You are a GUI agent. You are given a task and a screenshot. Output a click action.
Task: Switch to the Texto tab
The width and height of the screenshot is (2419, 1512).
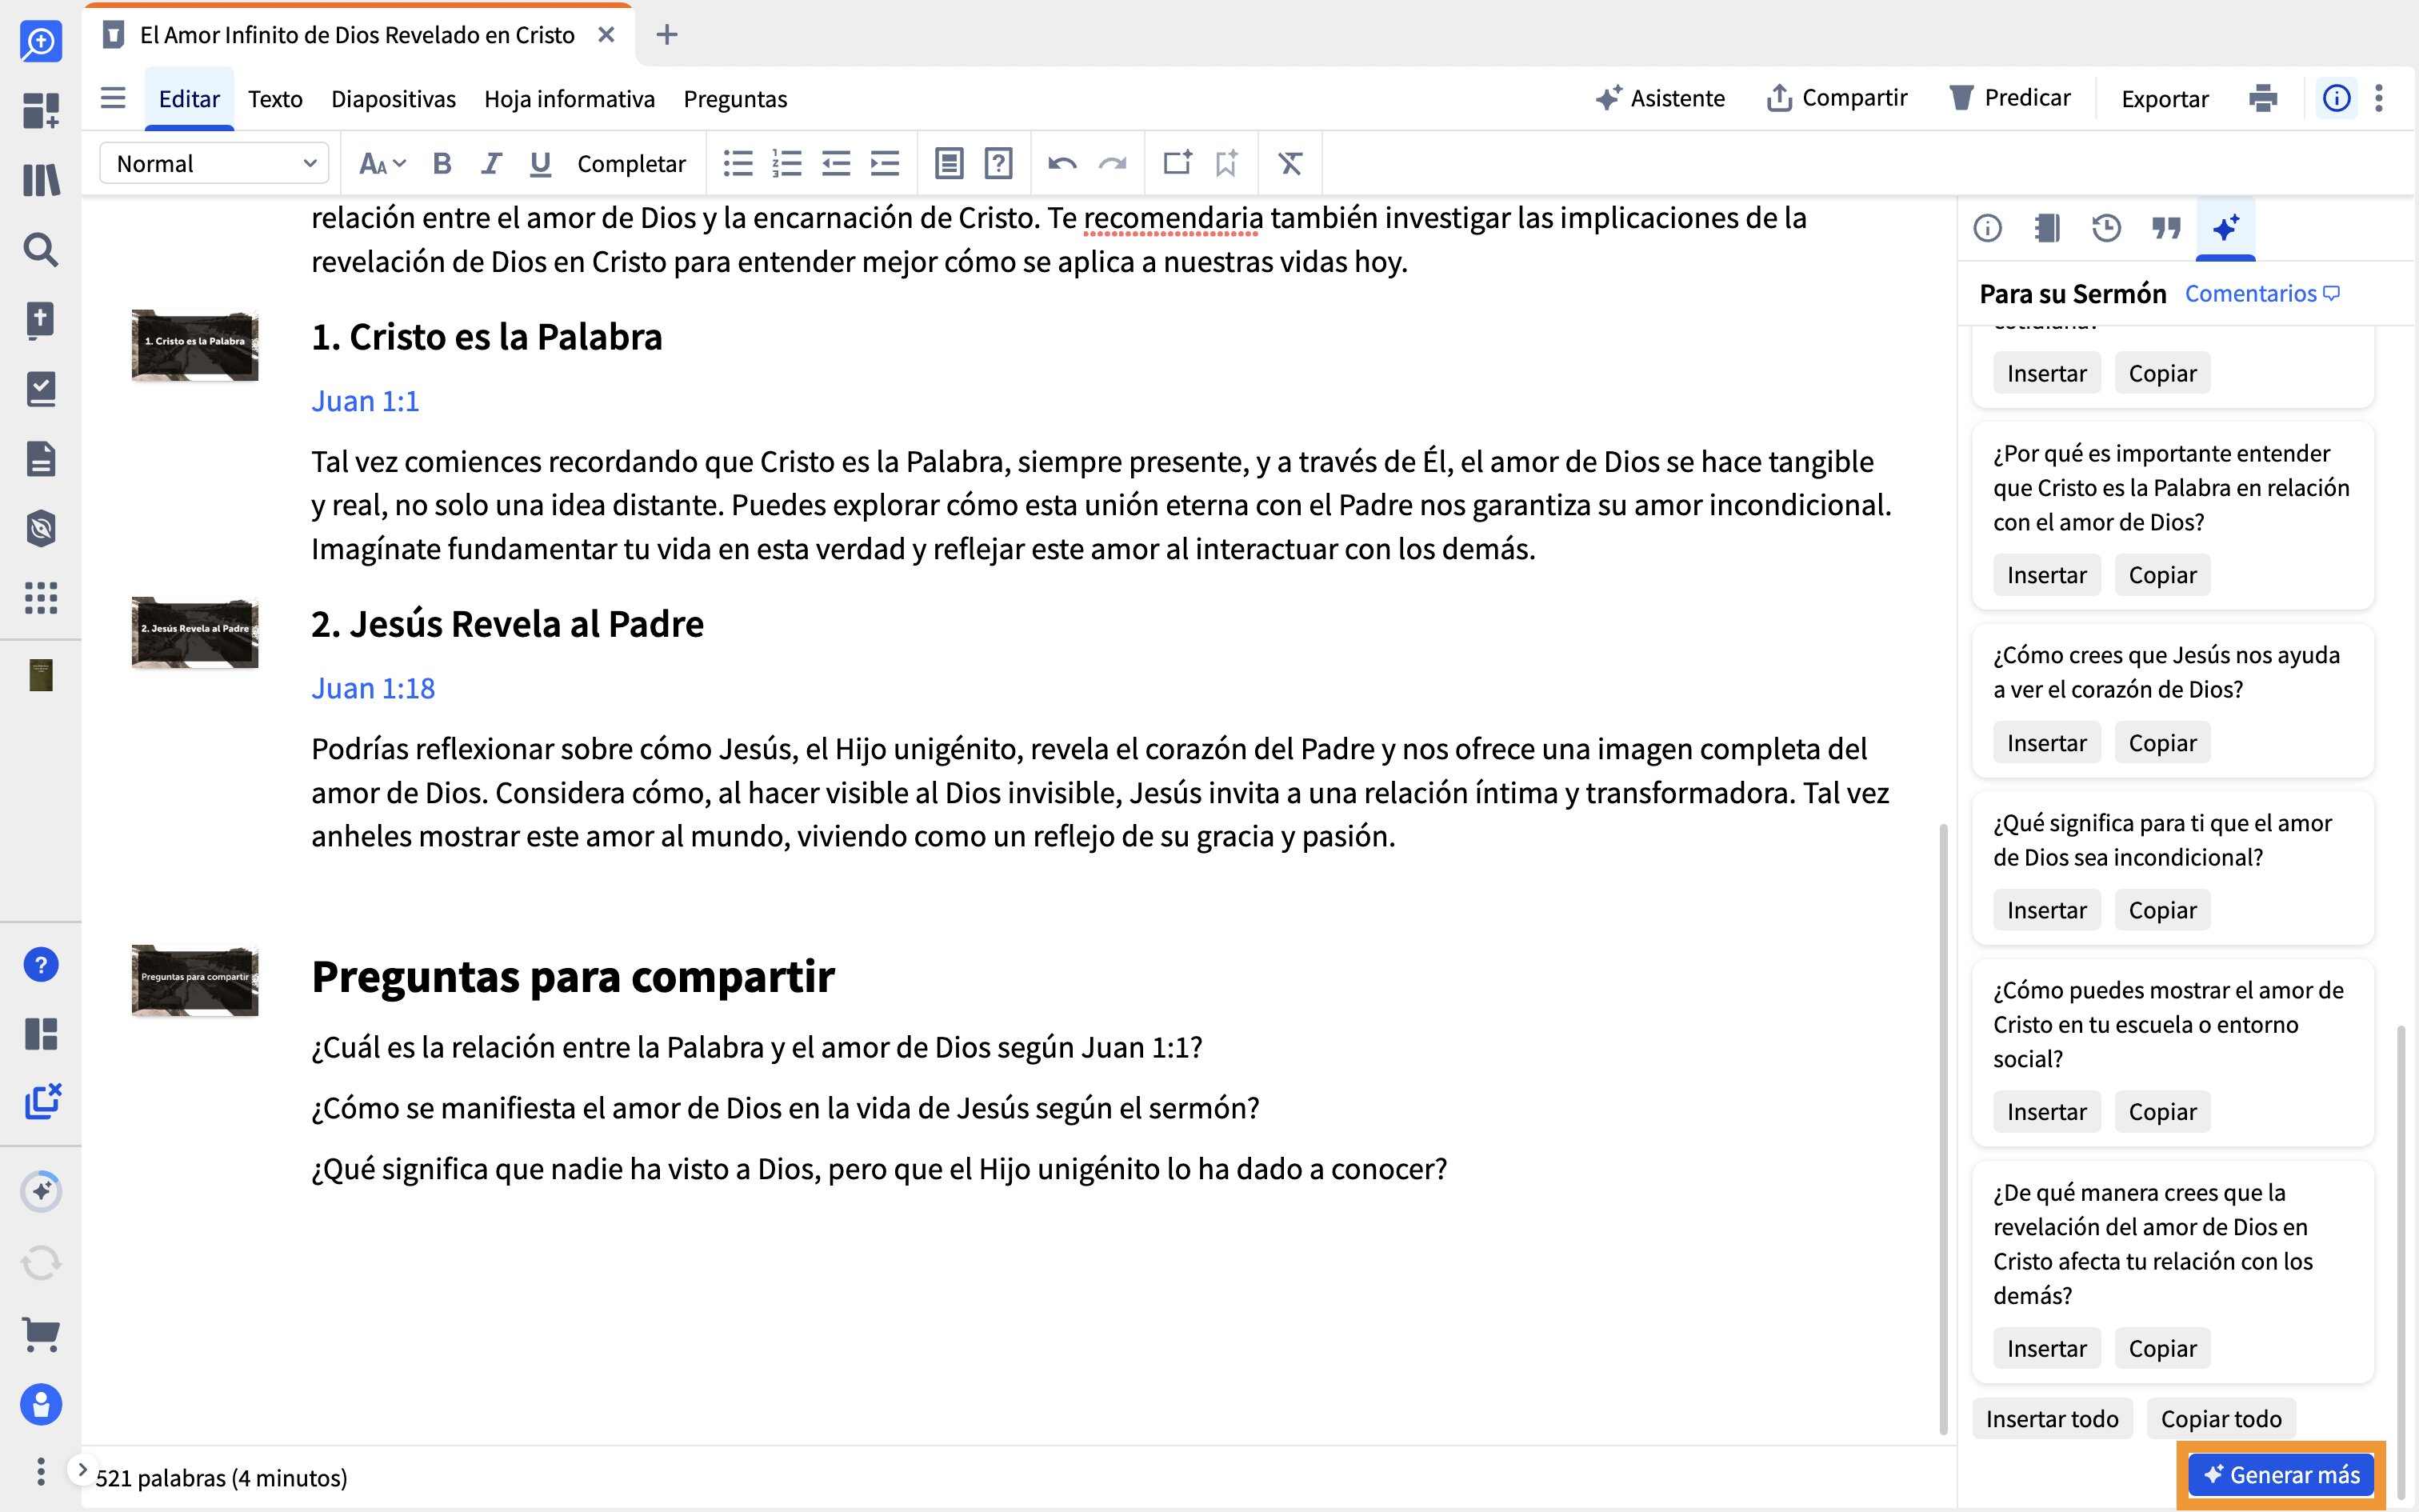[x=275, y=98]
